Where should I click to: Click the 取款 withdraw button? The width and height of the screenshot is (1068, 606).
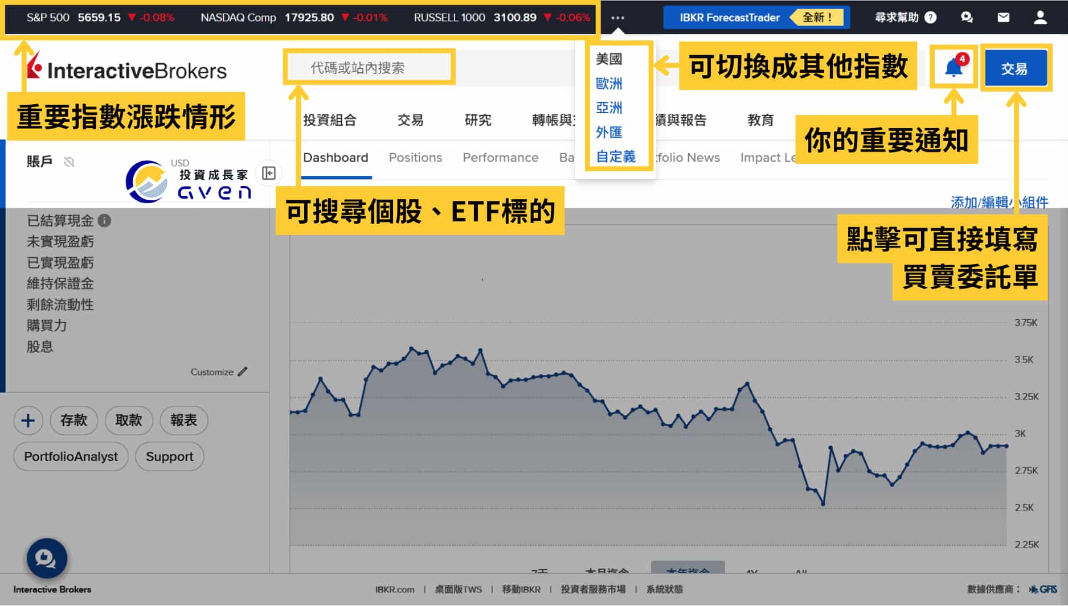pos(129,421)
